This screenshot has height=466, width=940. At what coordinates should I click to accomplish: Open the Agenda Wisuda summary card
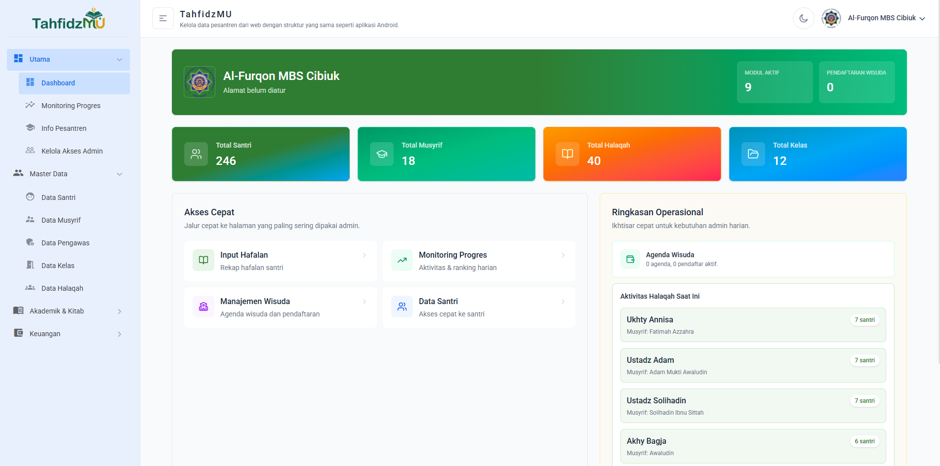(753, 259)
